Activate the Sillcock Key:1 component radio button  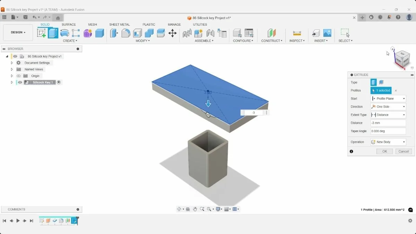coord(59,83)
